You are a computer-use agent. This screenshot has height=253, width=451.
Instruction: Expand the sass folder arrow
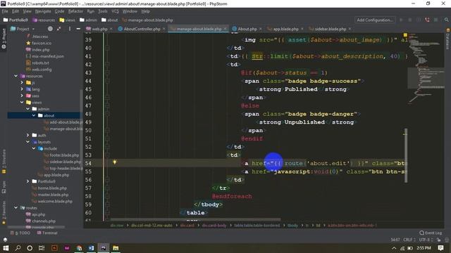point(22,96)
